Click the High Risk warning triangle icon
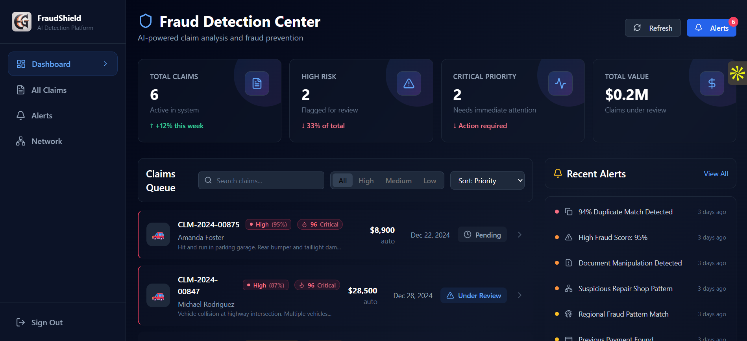The height and width of the screenshot is (341, 747). tap(409, 83)
